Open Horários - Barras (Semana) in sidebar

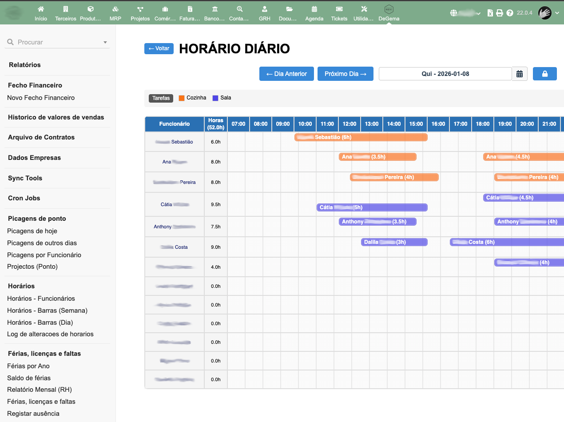pos(47,311)
